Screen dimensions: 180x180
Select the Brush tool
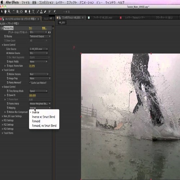click(38, 12)
